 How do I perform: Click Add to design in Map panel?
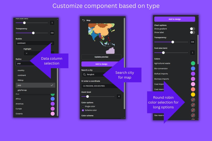tap(102, 64)
